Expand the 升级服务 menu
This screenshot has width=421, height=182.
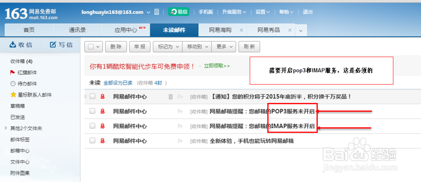click(234, 12)
